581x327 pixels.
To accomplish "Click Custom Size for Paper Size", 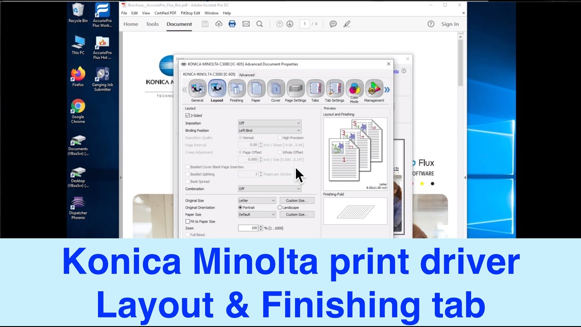I will [x=297, y=214].
